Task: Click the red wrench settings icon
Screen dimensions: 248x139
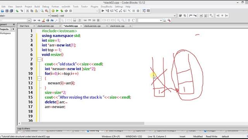Action: (x=169, y=20)
